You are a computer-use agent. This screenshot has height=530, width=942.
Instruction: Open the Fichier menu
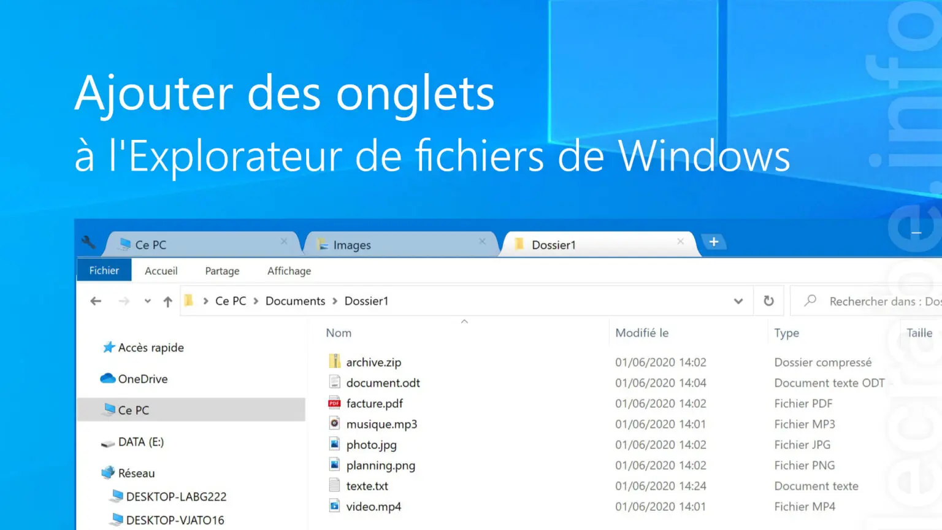coord(103,270)
